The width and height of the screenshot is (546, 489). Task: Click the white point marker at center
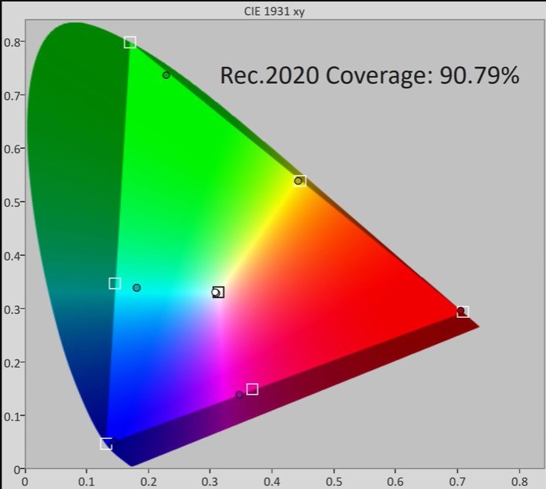(x=217, y=292)
